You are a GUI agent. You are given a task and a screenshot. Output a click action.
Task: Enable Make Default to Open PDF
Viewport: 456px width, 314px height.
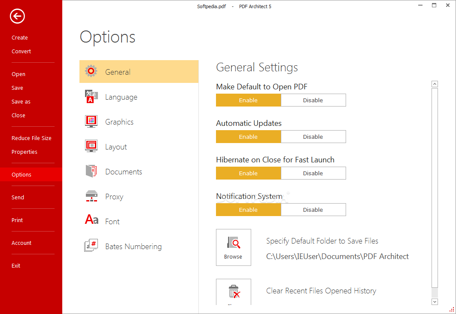tap(248, 100)
